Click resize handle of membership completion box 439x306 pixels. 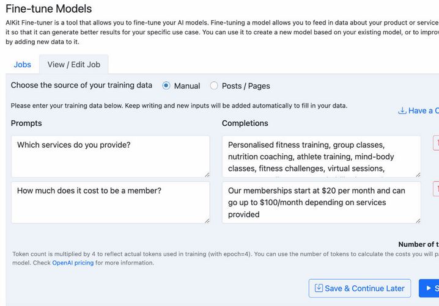tap(418, 220)
